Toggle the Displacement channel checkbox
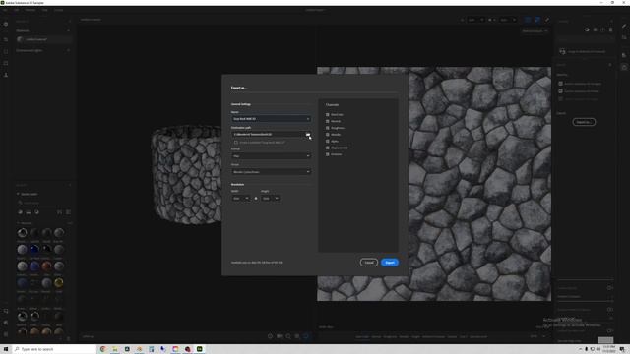 328,147
